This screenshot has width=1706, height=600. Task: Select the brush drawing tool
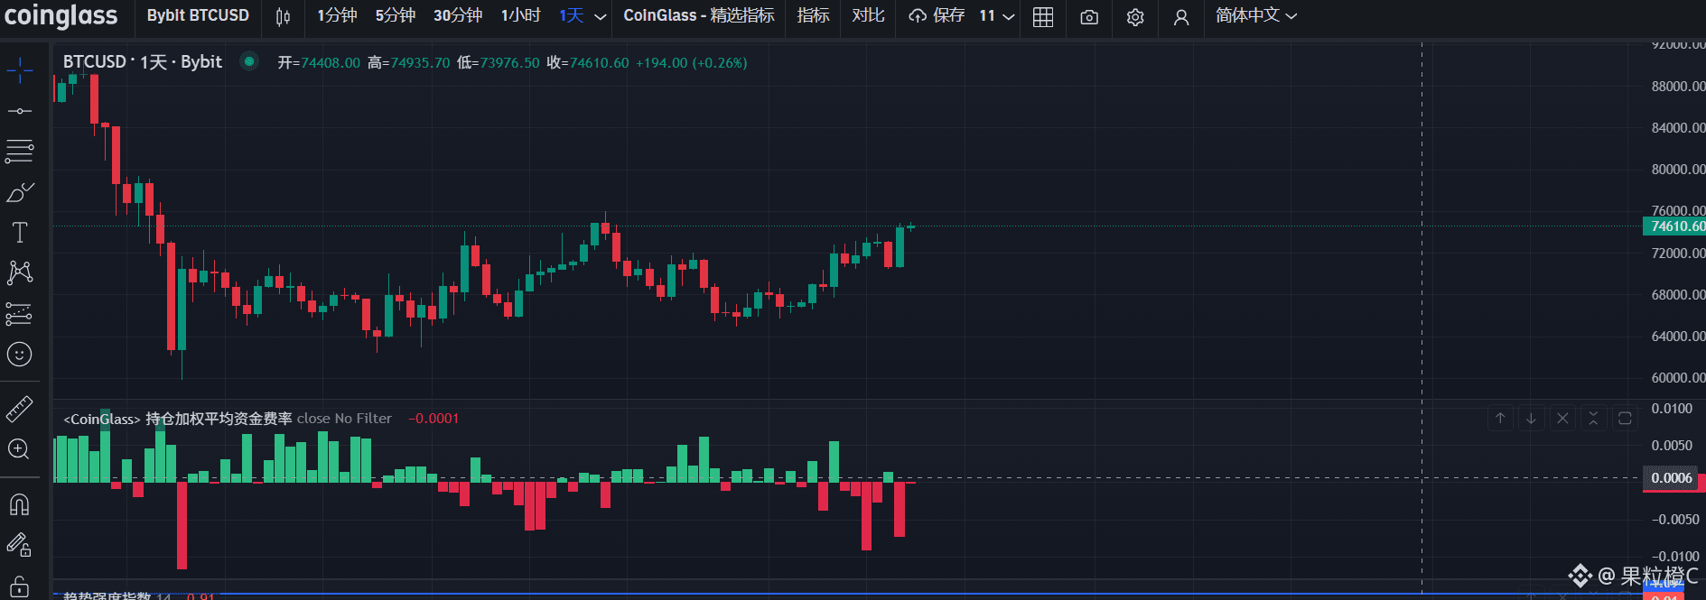19,192
